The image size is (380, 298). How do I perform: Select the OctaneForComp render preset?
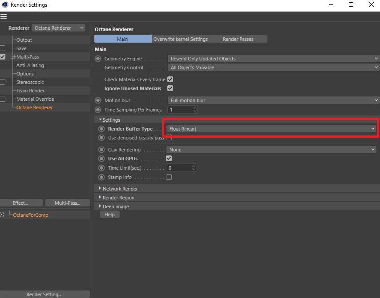[x=31, y=215]
